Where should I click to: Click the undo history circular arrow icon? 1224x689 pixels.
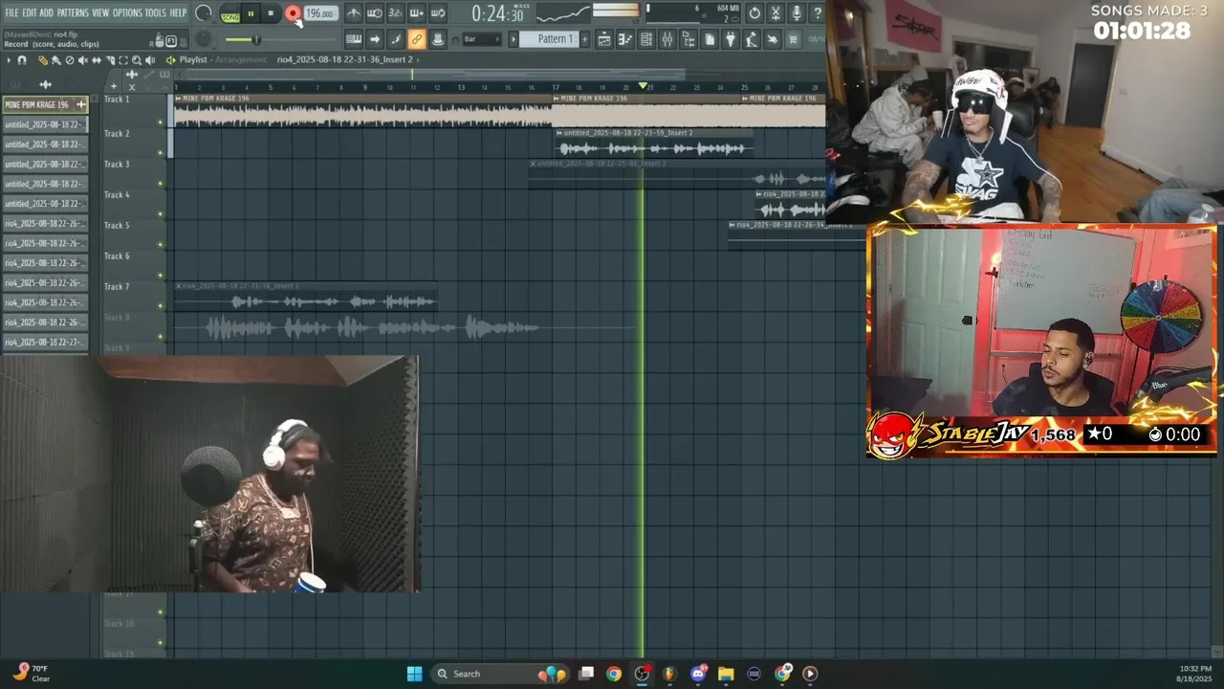coord(754,13)
